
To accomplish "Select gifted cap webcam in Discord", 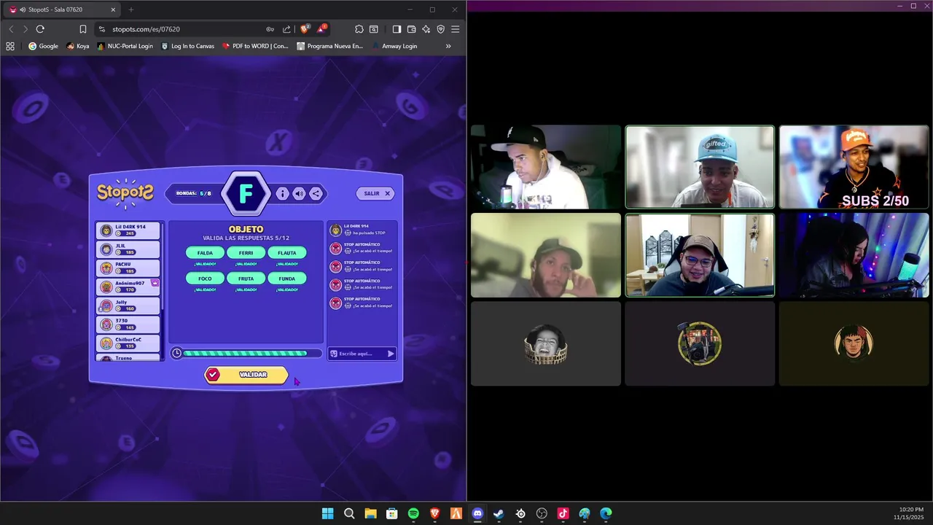I will (x=700, y=167).
